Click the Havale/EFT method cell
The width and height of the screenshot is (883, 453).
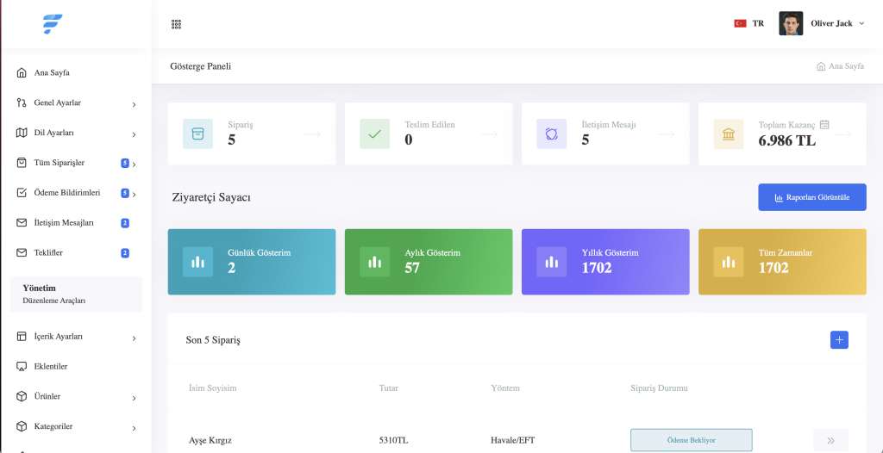pos(512,441)
